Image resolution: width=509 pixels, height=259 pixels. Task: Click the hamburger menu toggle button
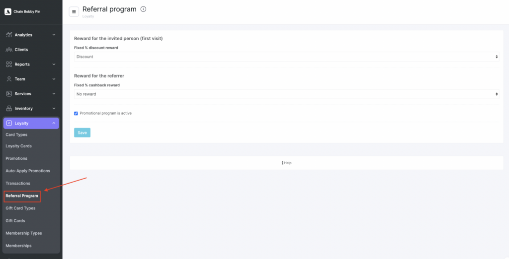click(x=74, y=11)
